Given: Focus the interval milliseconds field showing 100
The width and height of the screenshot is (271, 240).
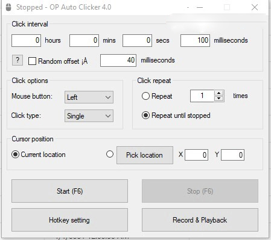Looking at the screenshot, I should pos(195,40).
